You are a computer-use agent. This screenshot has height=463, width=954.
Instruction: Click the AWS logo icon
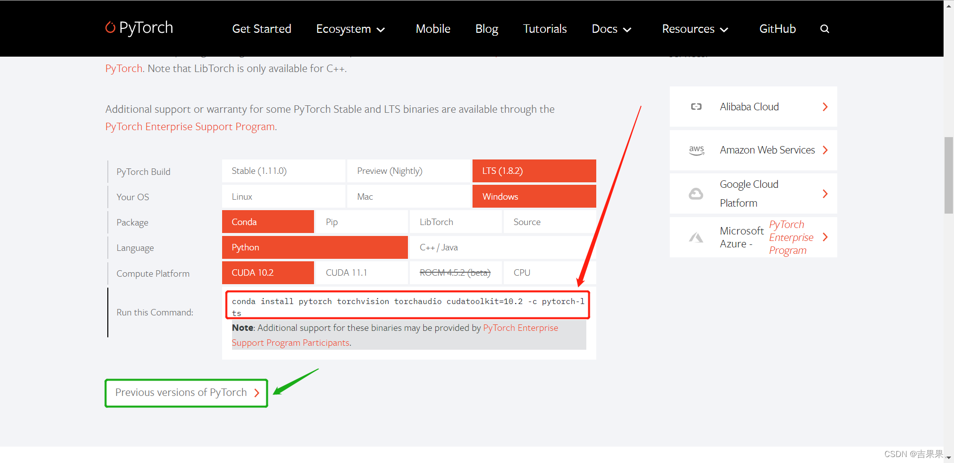click(697, 150)
